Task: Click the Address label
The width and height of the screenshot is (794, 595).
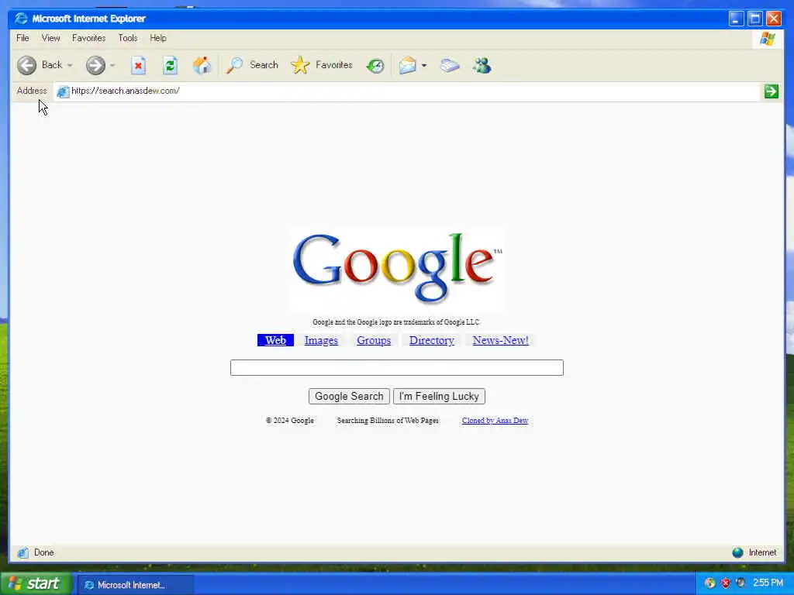Action: point(31,91)
